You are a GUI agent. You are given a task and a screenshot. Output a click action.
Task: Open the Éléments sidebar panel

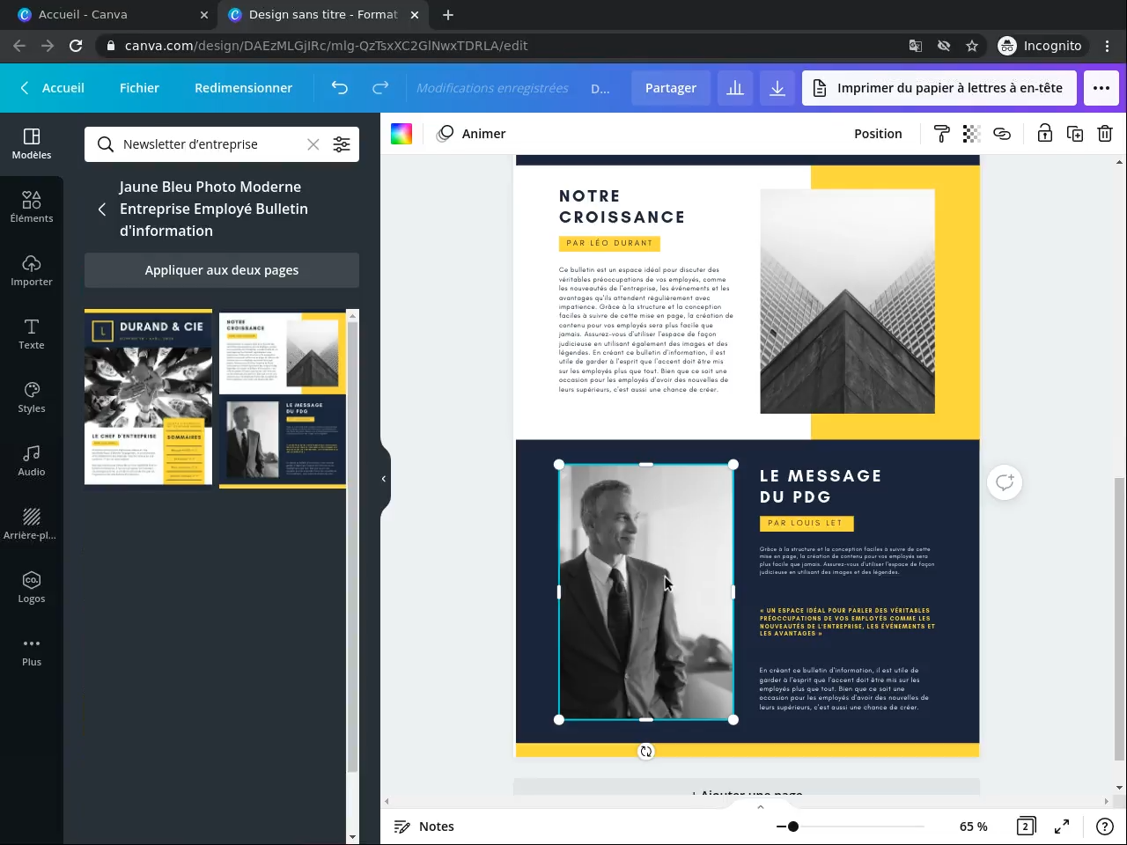[x=32, y=207]
